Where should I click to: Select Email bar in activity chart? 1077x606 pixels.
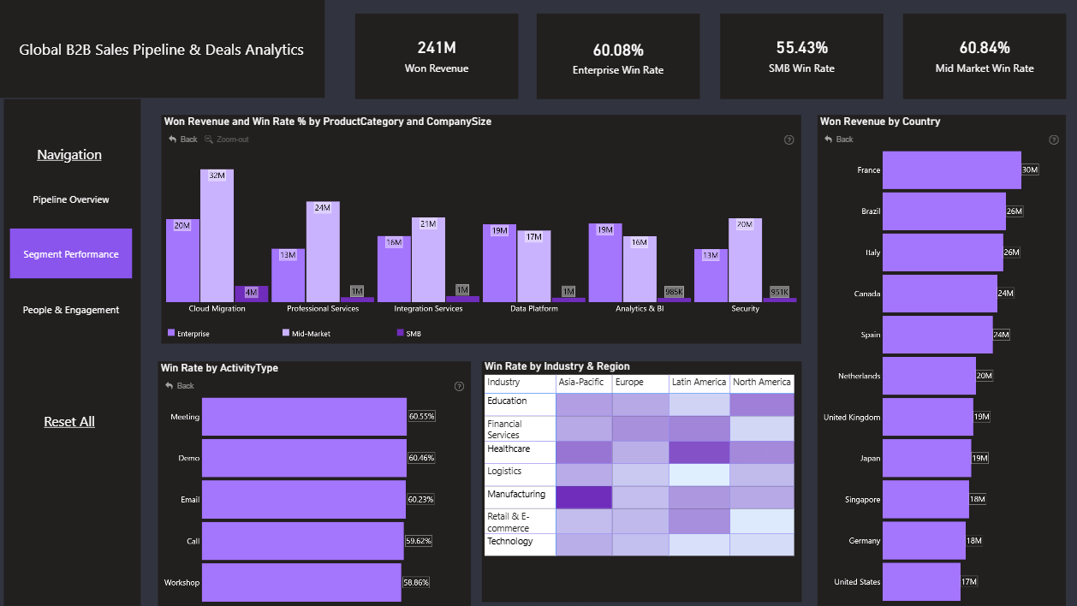coord(304,499)
